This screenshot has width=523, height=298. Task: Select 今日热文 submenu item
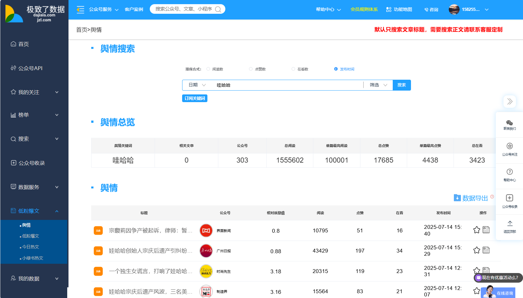(x=30, y=247)
